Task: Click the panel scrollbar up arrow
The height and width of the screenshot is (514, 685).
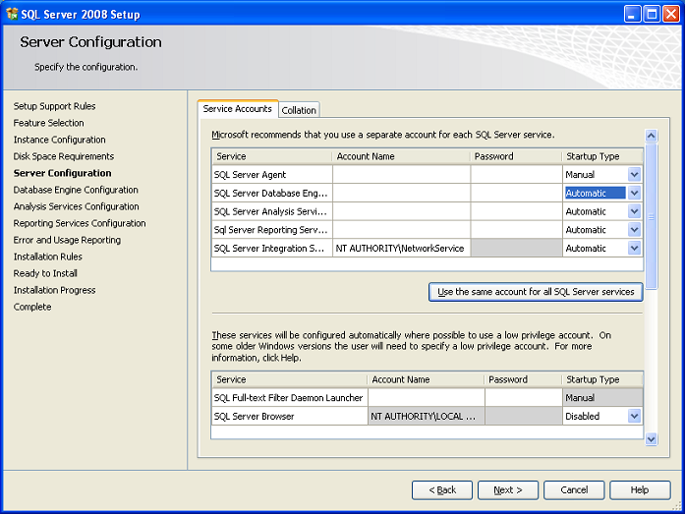Action: (651, 136)
